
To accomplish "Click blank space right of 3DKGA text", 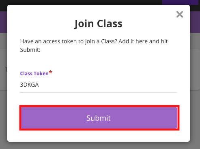I will click(x=108, y=85).
